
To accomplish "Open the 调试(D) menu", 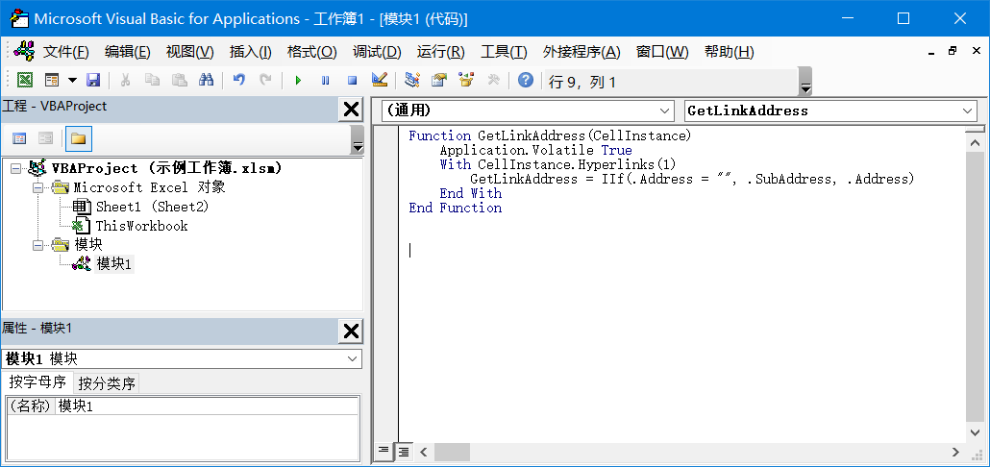I will click(x=377, y=52).
